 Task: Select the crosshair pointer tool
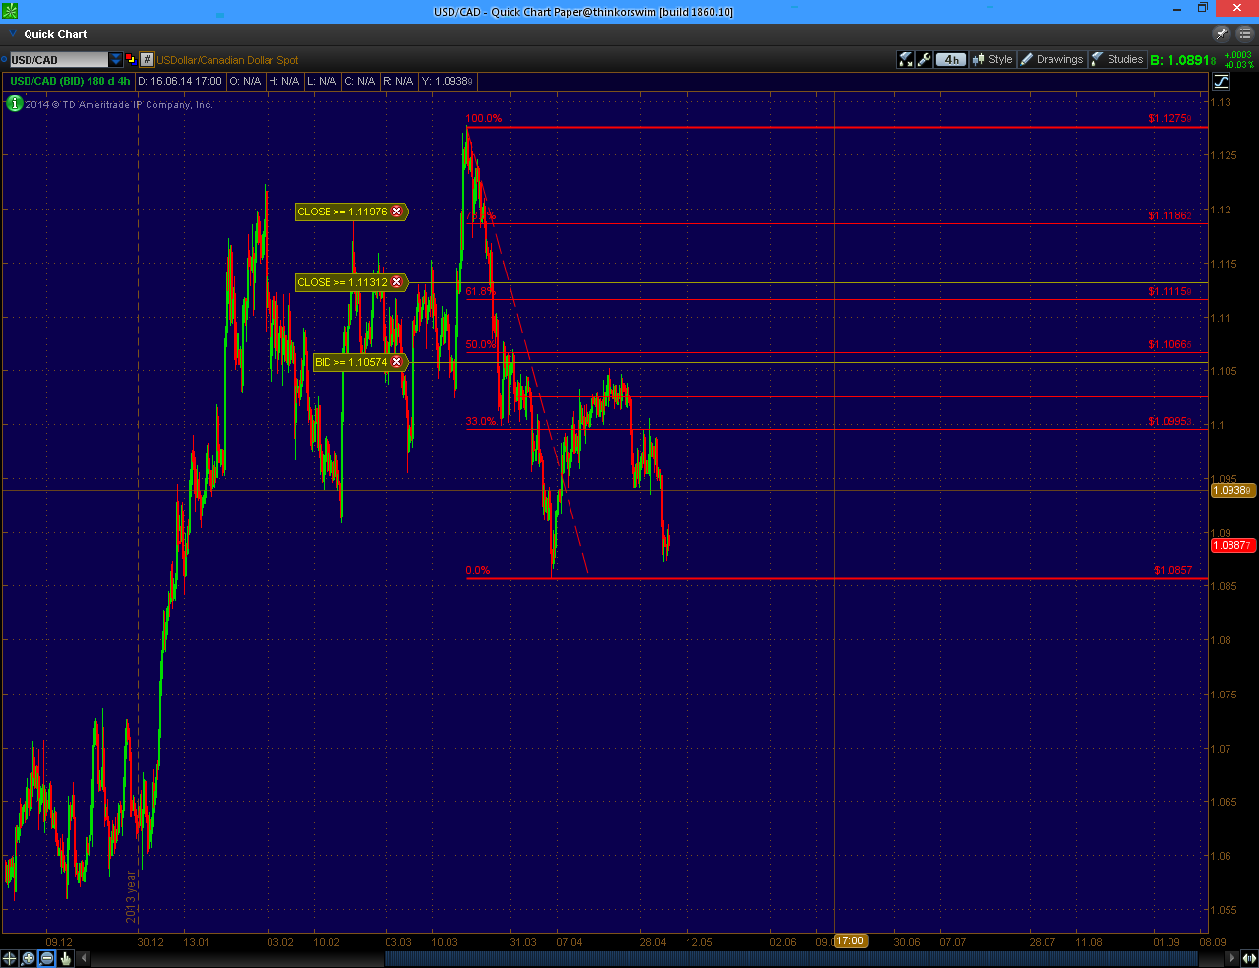[x=10, y=958]
